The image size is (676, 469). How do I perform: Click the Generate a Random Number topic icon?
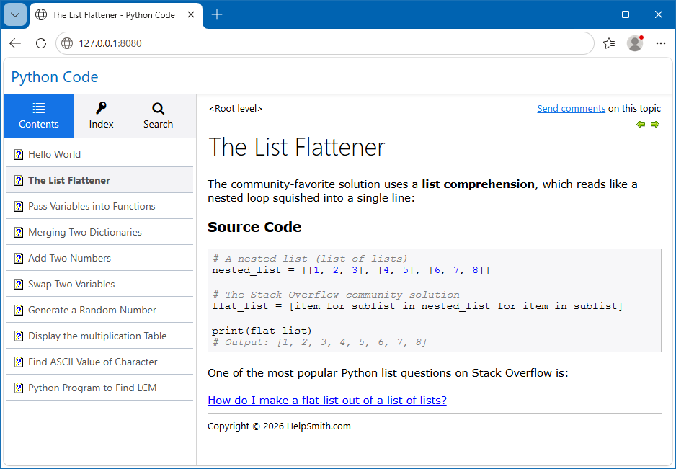(x=19, y=310)
